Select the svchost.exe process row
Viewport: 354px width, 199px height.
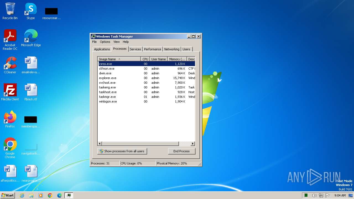(146, 83)
